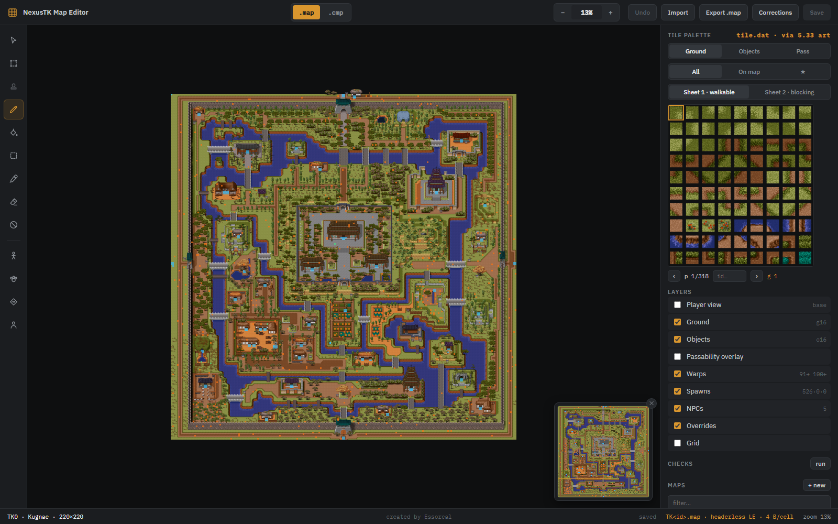The height and width of the screenshot is (524, 838).
Task: Click the Import button
Action: 678,13
